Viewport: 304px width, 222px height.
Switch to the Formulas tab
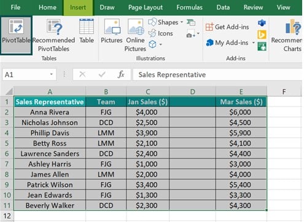(189, 7)
